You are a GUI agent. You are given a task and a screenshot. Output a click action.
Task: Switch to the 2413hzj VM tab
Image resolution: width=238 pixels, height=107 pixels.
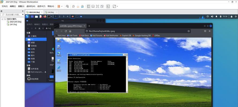tap(50, 12)
